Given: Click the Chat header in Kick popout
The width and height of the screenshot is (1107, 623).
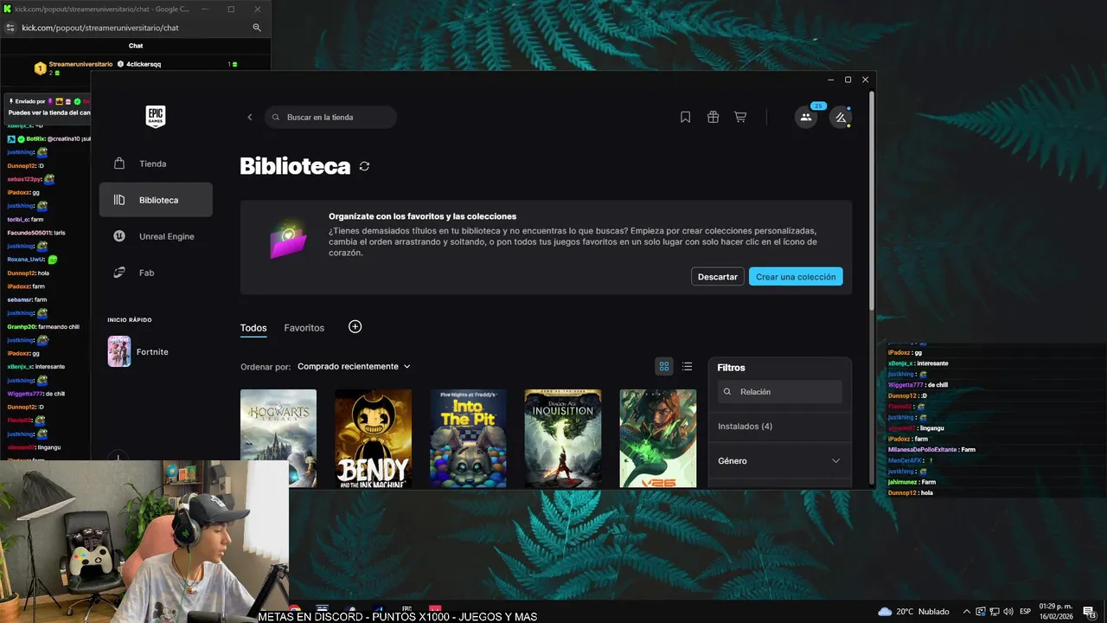Looking at the screenshot, I should click(136, 46).
